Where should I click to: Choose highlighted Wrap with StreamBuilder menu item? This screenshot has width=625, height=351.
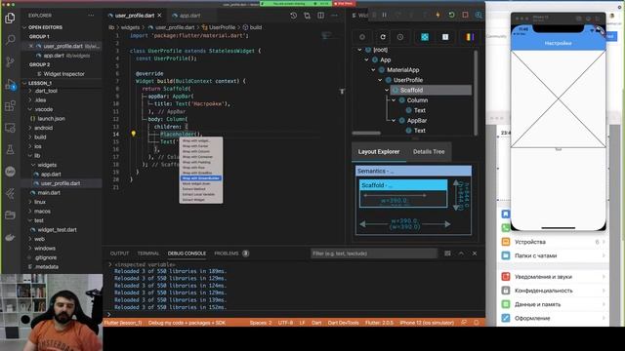click(201, 178)
